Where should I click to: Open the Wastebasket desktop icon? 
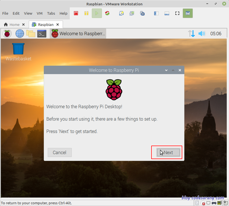(x=18, y=52)
